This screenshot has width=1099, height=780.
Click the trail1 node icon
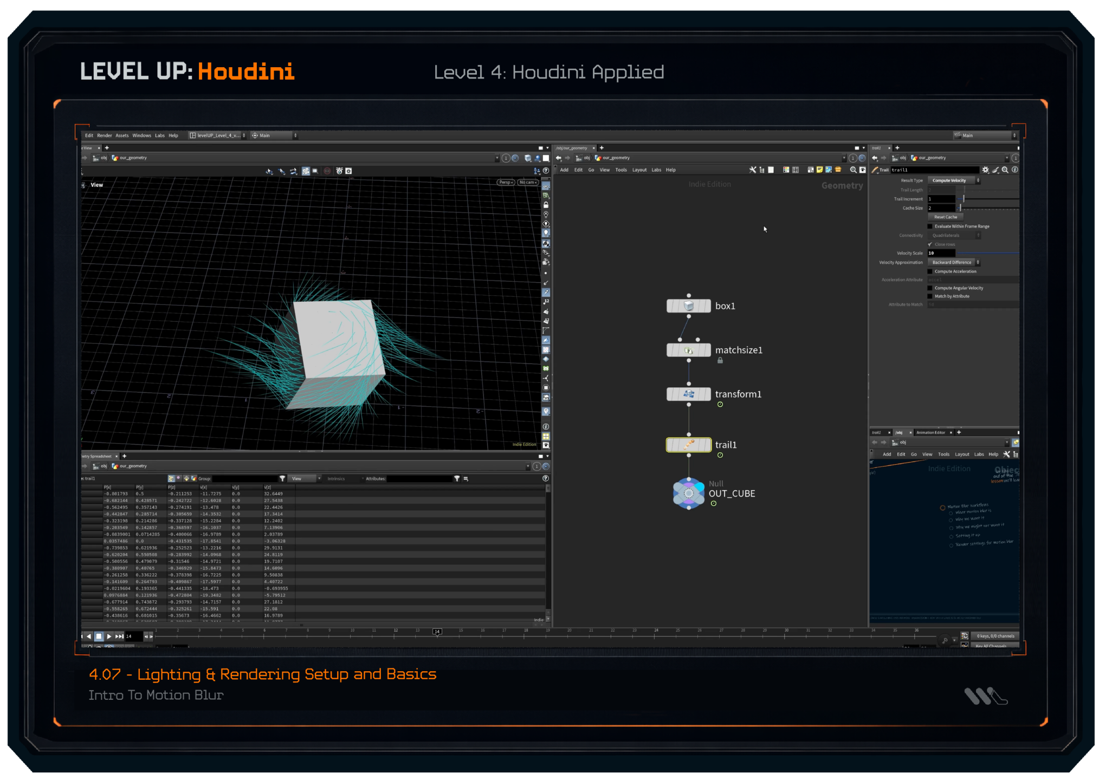(x=689, y=445)
